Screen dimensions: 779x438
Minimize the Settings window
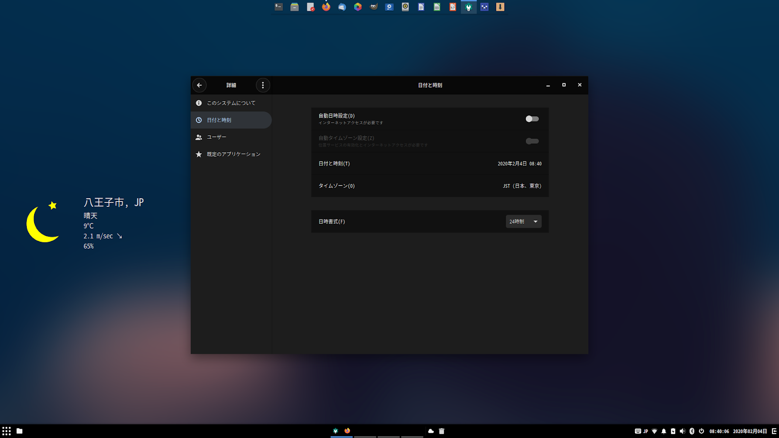coord(548,85)
